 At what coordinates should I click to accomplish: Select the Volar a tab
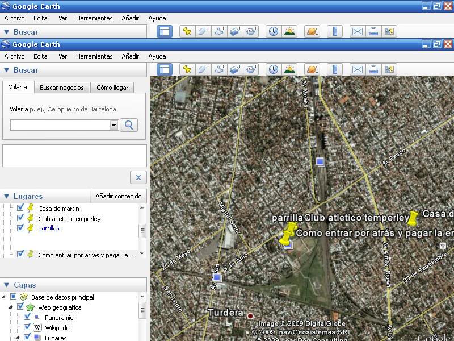[x=18, y=87]
